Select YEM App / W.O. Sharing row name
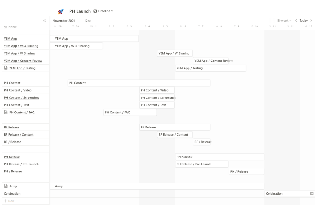 pos(21,46)
